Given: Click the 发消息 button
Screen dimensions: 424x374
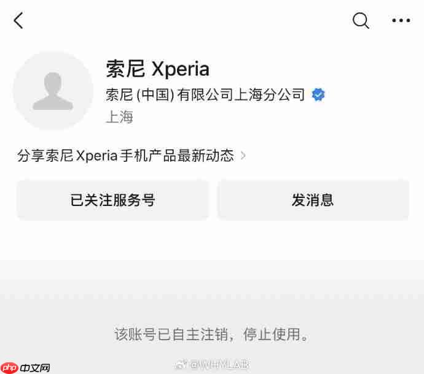Looking at the screenshot, I should (313, 200).
